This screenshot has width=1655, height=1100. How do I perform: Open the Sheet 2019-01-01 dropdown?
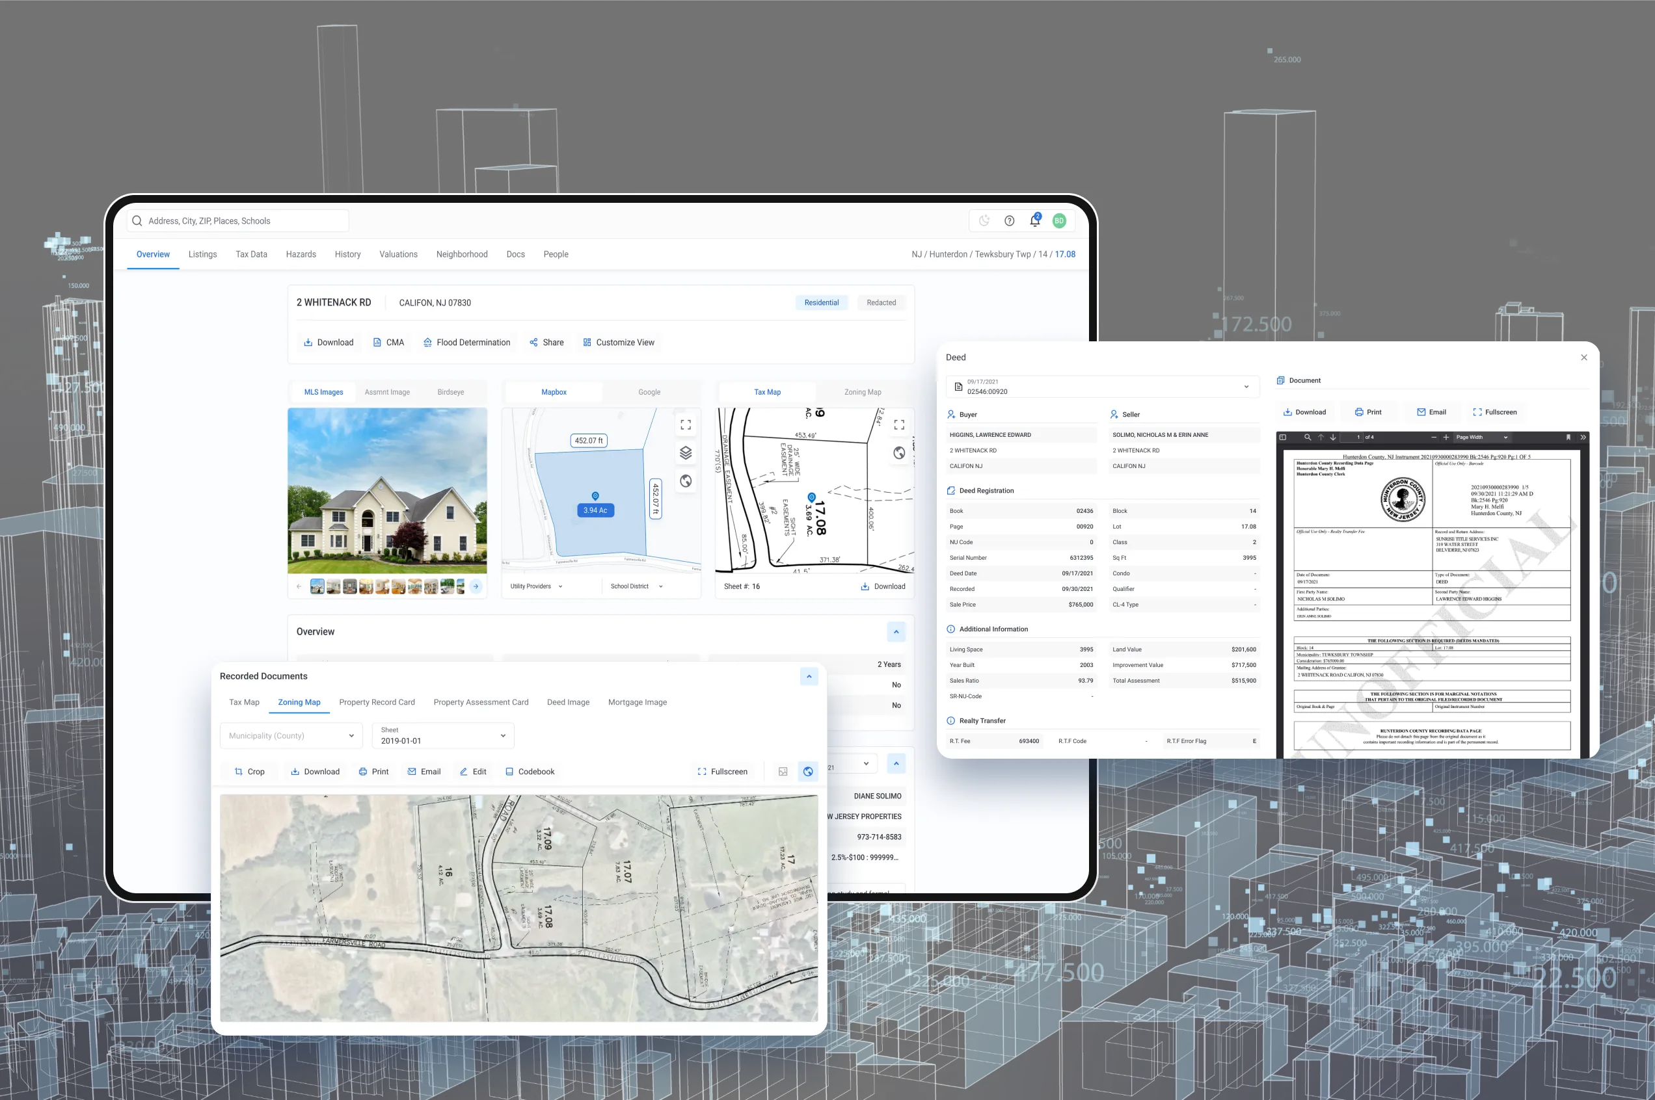(x=443, y=736)
